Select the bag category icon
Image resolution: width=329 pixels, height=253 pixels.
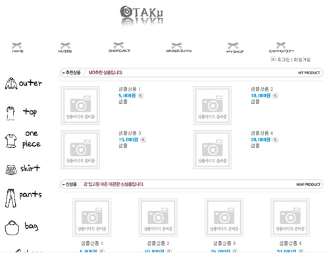22,228
